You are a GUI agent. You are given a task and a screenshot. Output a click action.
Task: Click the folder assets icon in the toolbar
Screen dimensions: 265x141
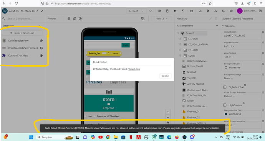pos(191,11)
